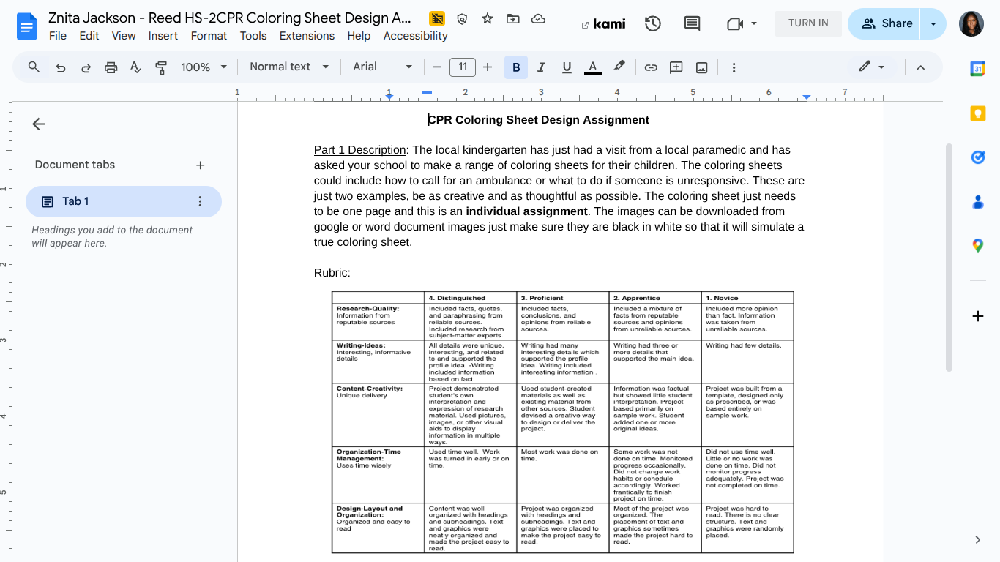Open the text color picker

tap(592, 67)
